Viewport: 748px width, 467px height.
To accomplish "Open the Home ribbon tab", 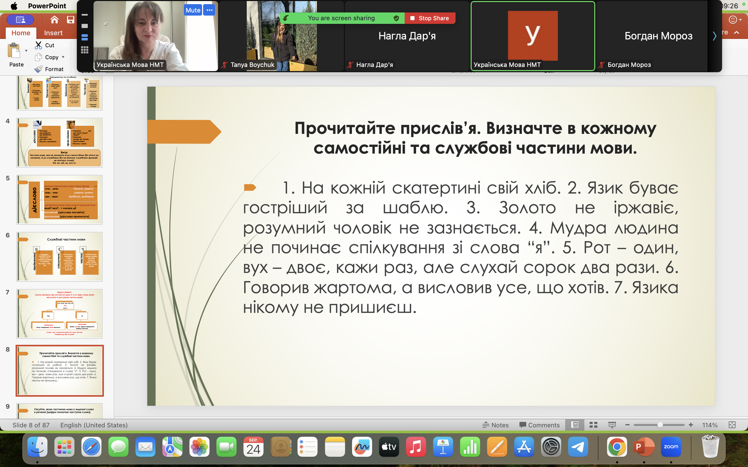I will pos(21,33).
